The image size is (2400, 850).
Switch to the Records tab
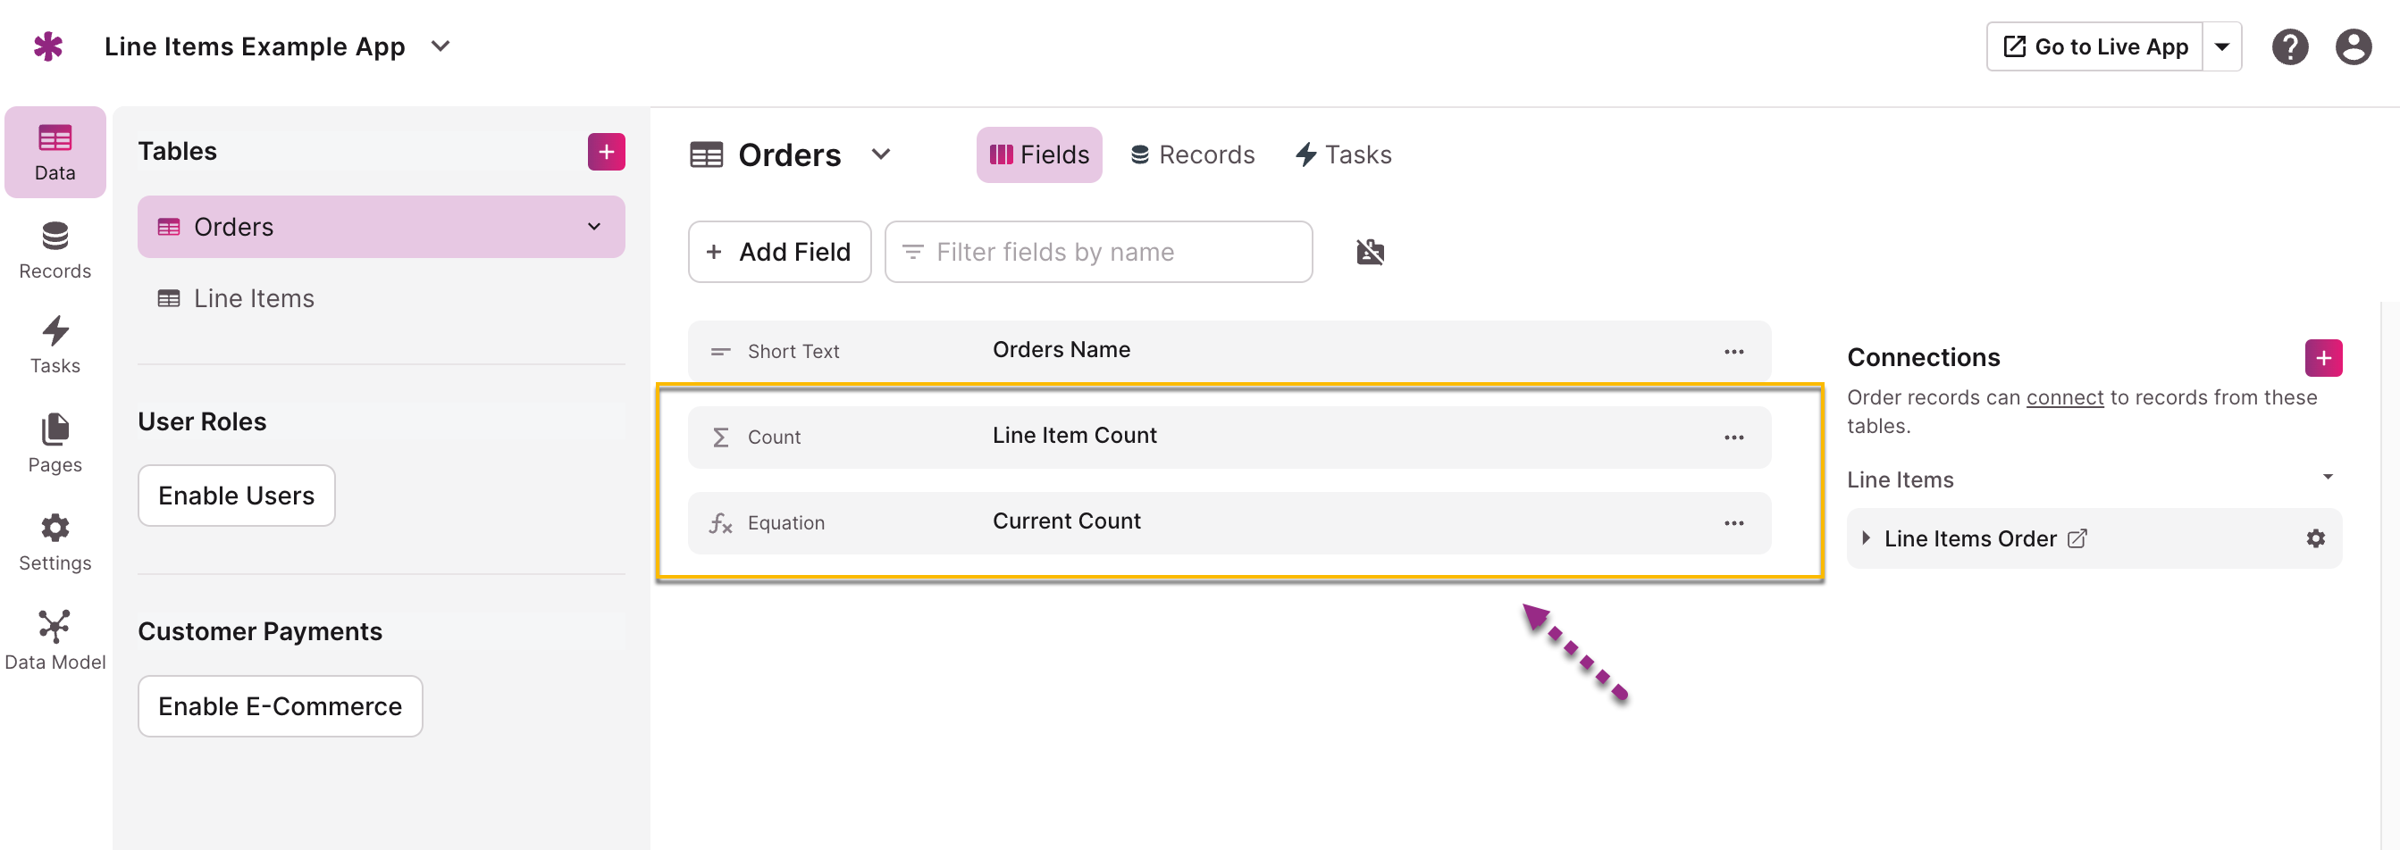[x=1192, y=154]
